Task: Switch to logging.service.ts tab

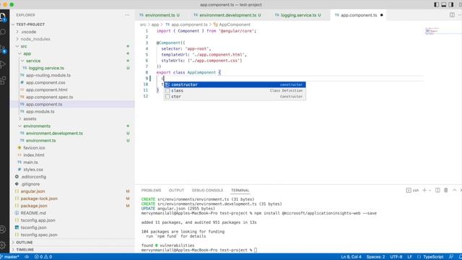Action: (298, 15)
